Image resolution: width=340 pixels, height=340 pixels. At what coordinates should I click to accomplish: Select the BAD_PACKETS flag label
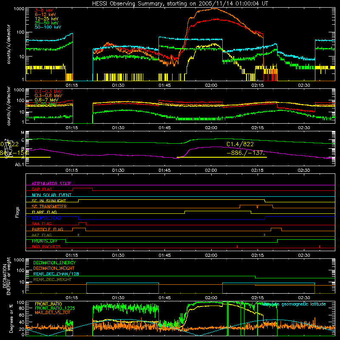tap(46, 246)
